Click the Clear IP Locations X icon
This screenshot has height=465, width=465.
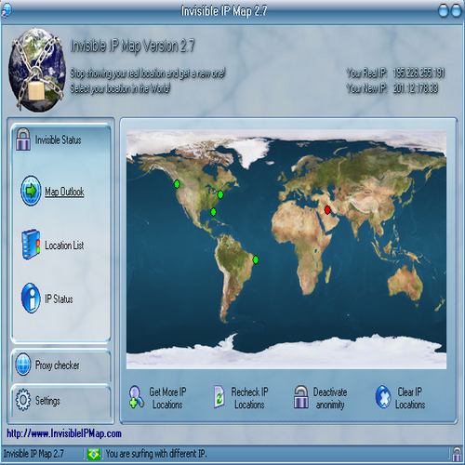(x=383, y=396)
